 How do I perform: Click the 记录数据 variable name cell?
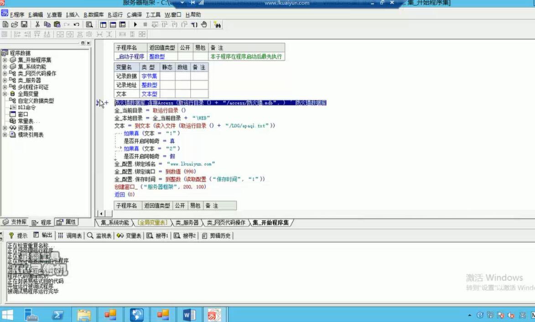pyautogui.click(x=126, y=76)
